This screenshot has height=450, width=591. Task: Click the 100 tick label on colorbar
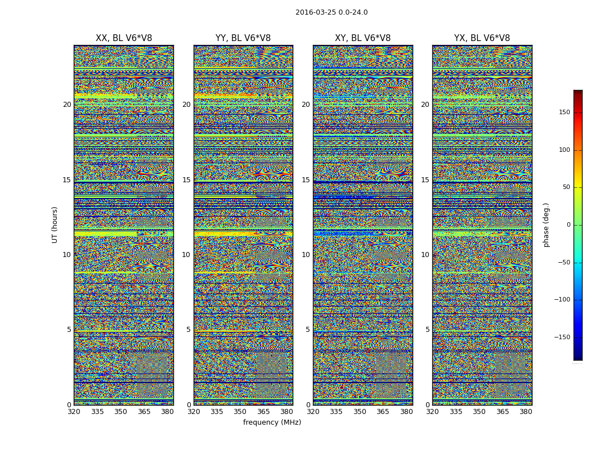point(565,150)
